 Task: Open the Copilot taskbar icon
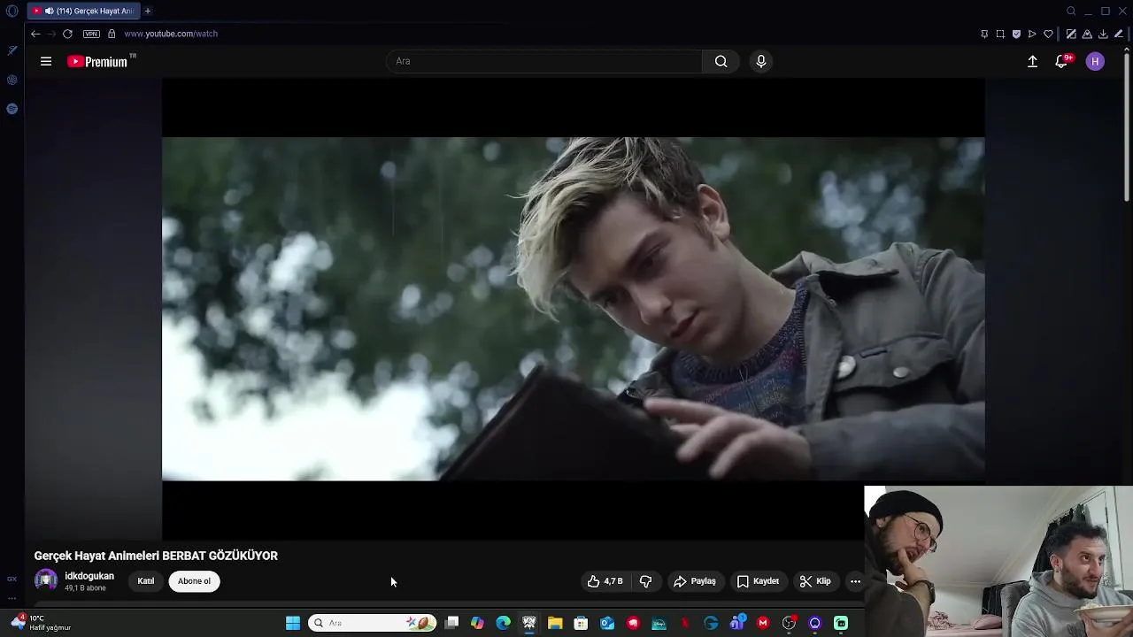click(x=477, y=623)
